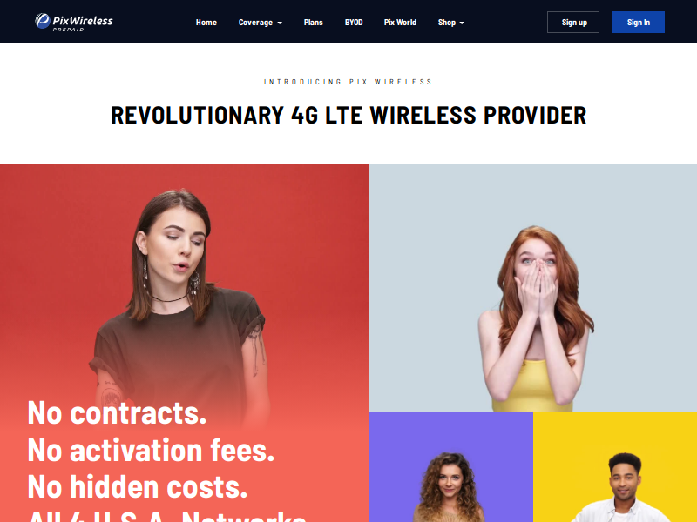Click the redhead woman image on gray background
The width and height of the screenshot is (697, 522).
(x=533, y=288)
